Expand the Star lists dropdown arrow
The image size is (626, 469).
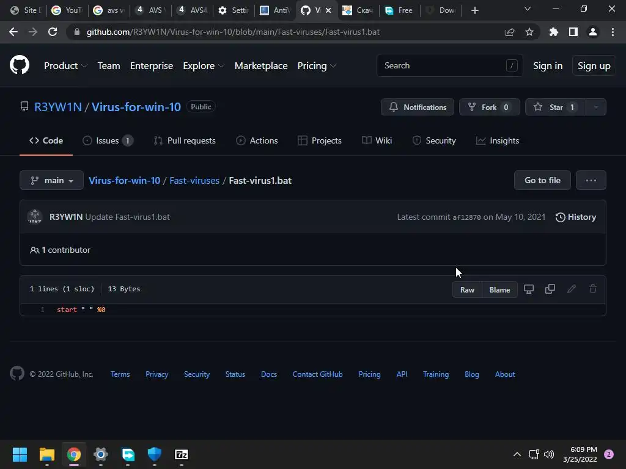pyautogui.click(x=595, y=107)
